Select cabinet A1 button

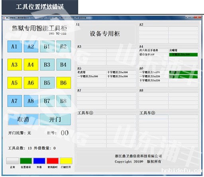click(15, 47)
